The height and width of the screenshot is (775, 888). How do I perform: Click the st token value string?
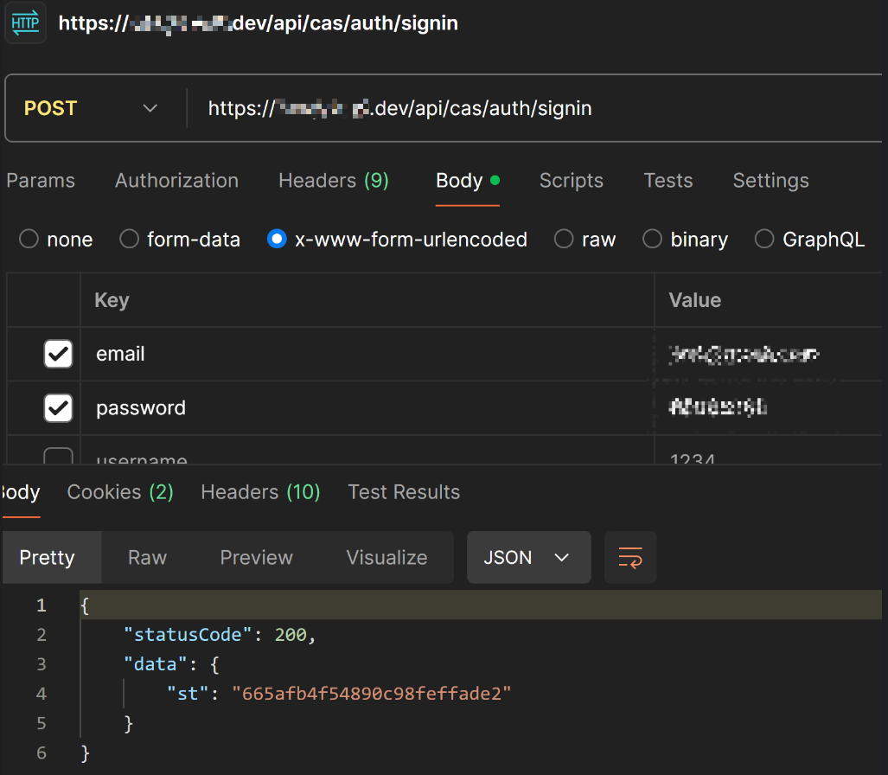372,694
